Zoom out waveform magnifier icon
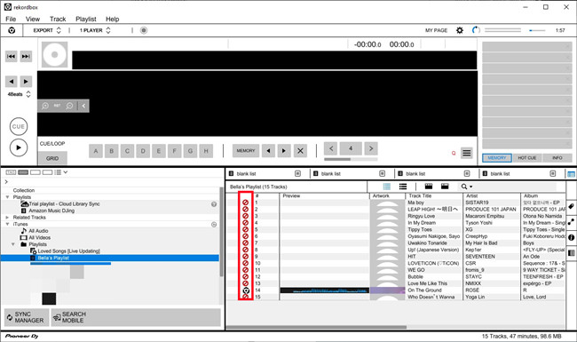Viewport: 577px width, 342px height. point(69,106)
